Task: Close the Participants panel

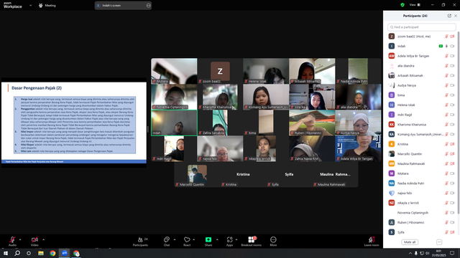Action: point(456,16)
